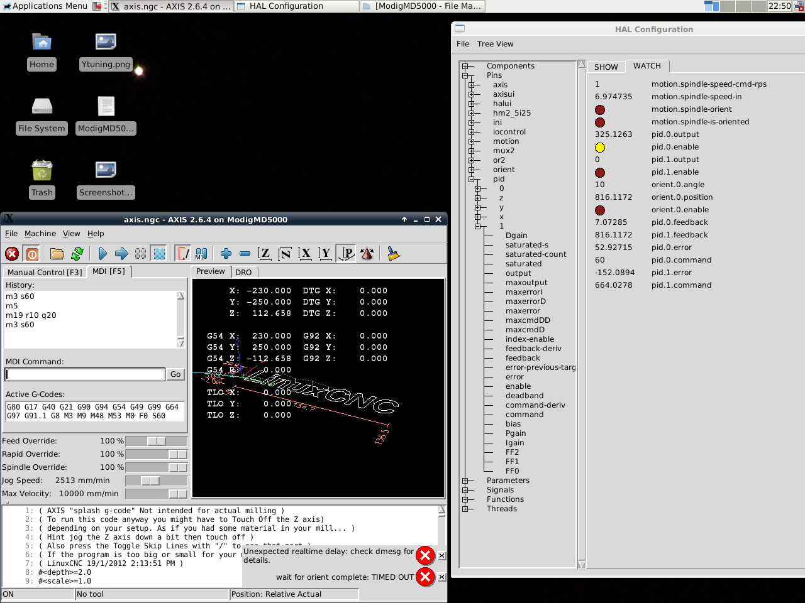Run the program with the play icon
The width and height of the screenshot is (805, 603).
[103, 254]
